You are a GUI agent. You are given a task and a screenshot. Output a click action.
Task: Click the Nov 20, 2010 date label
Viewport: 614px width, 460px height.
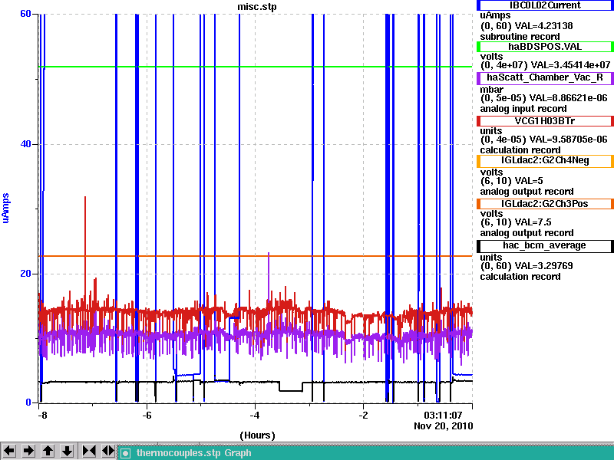[x=444, y=426]
